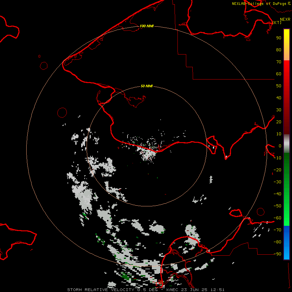Click the blue bottom band of color bar
This screenshot has height=292, width=292.
pyautogui.click(x=286, y=243)
